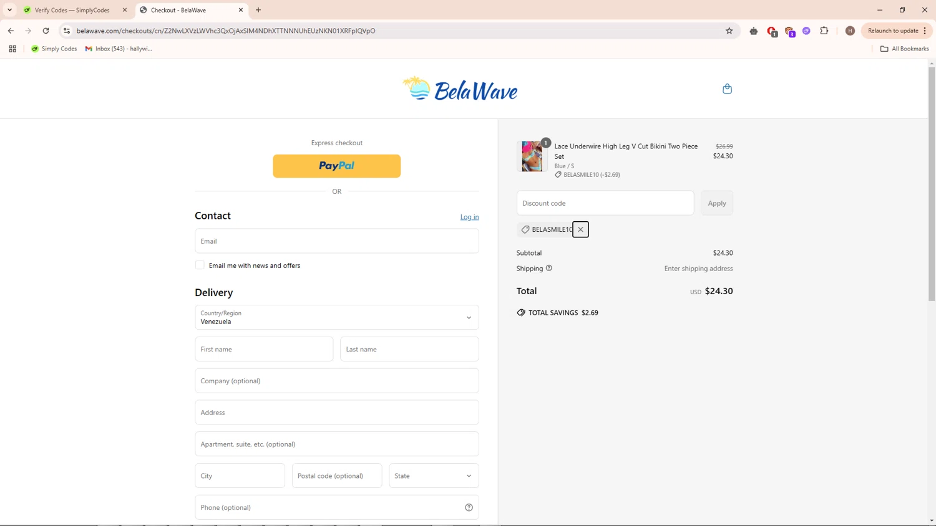Open the tab search dropdown arrow

coord(9,10)
